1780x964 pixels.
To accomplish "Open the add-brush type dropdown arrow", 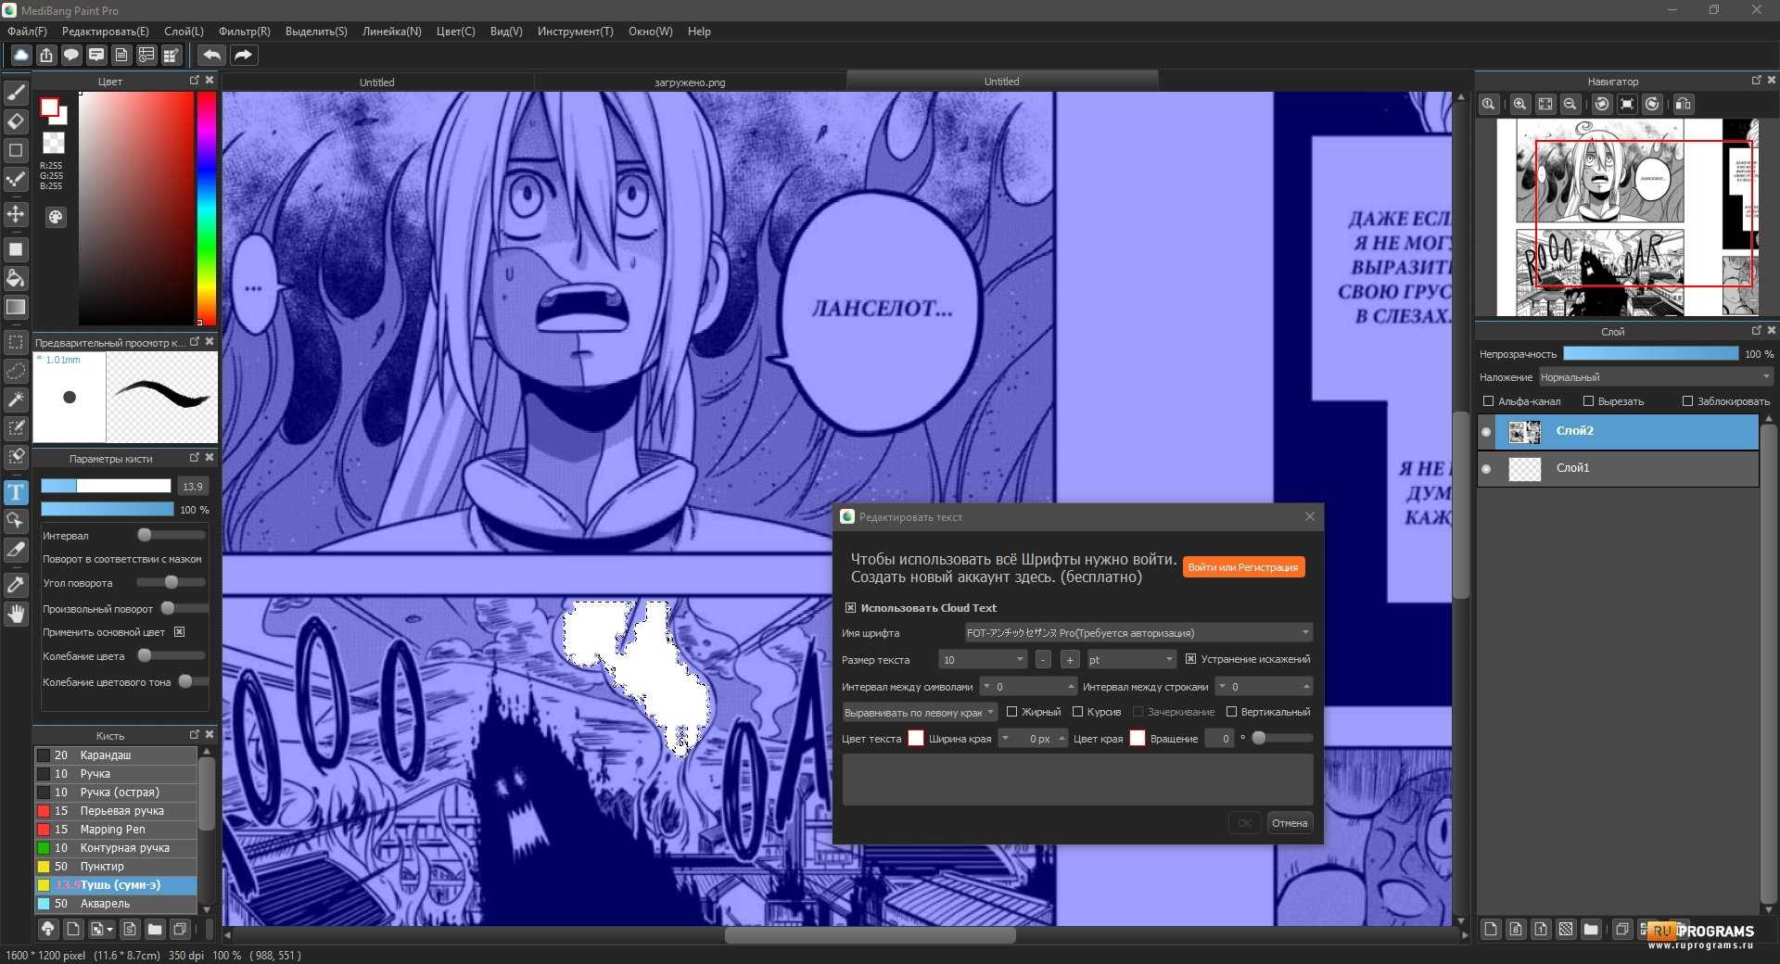I will coord(110,929).
